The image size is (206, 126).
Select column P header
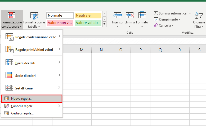tap(140, 50)
